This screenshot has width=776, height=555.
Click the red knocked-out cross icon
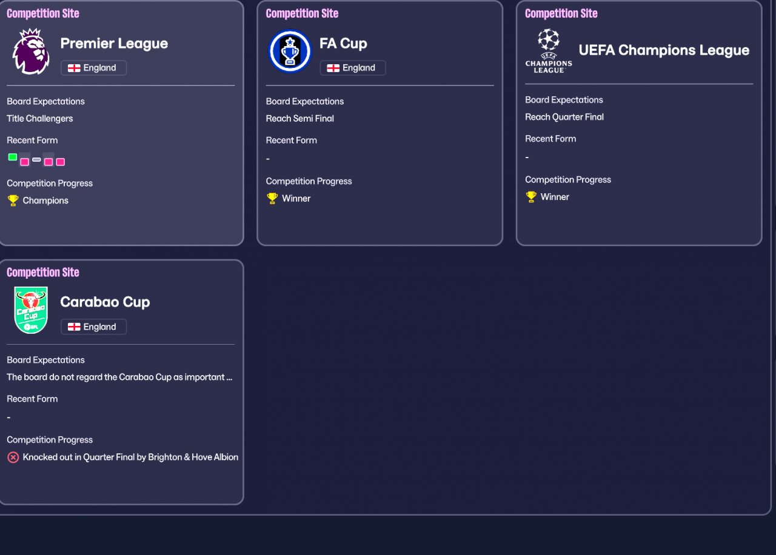(x=13, y=457)
